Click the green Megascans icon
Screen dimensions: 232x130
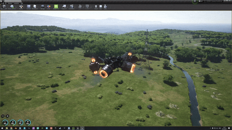(x=56, y=6)
